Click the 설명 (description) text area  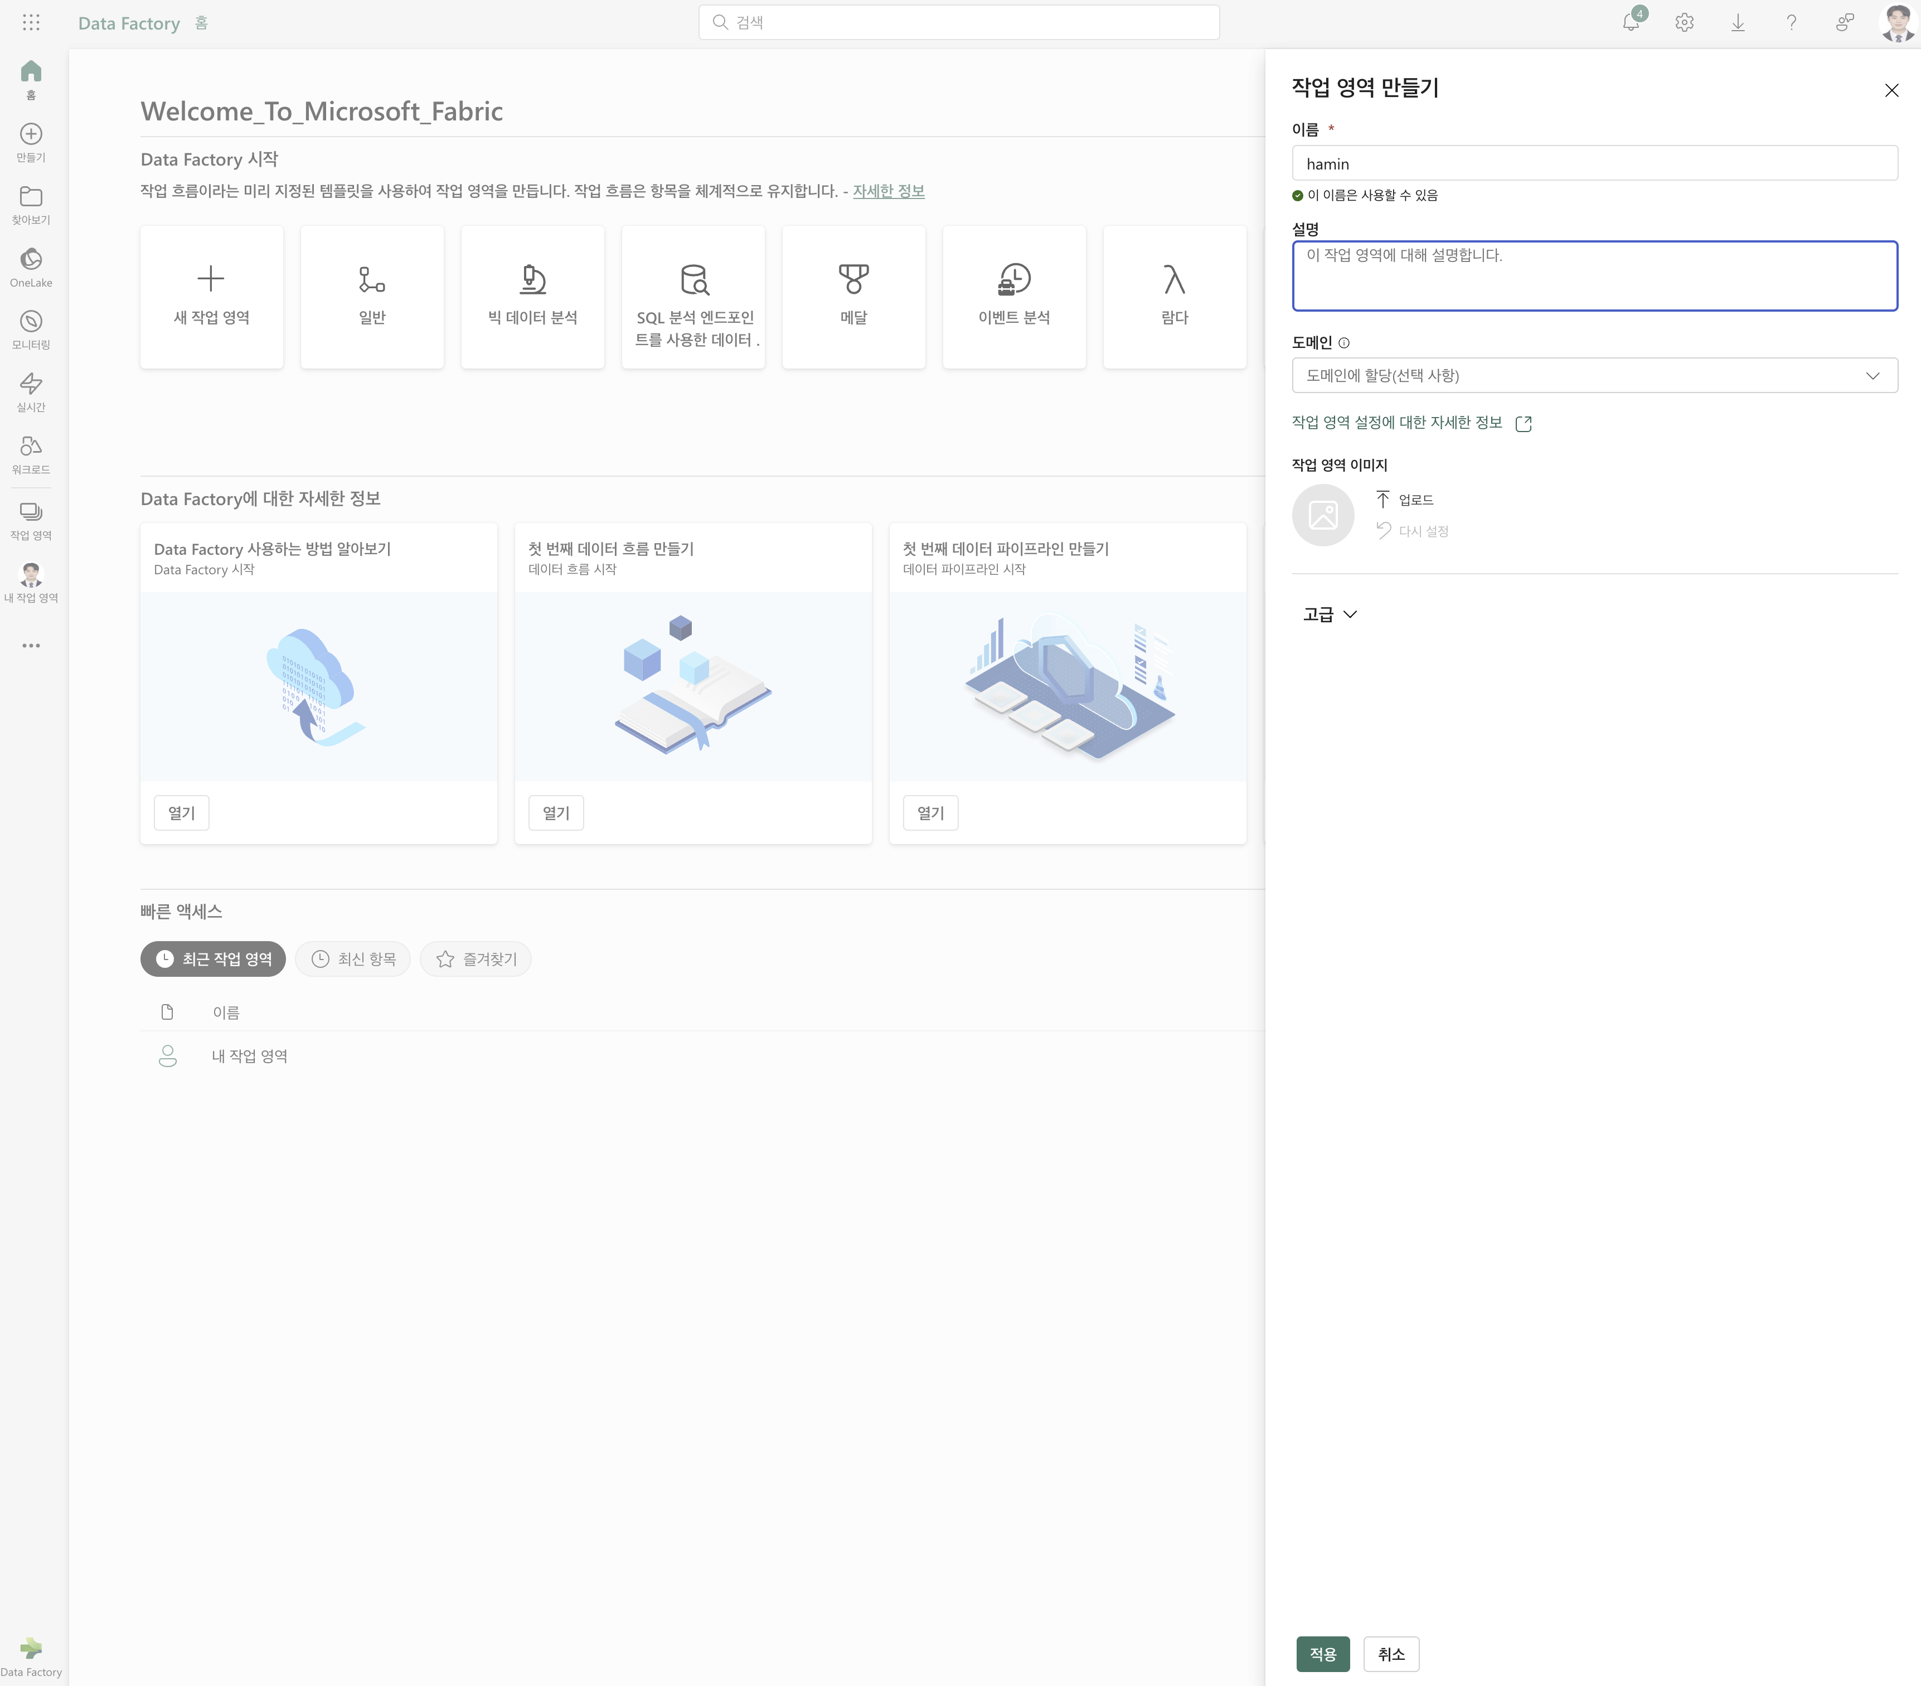click(1595, 275)
